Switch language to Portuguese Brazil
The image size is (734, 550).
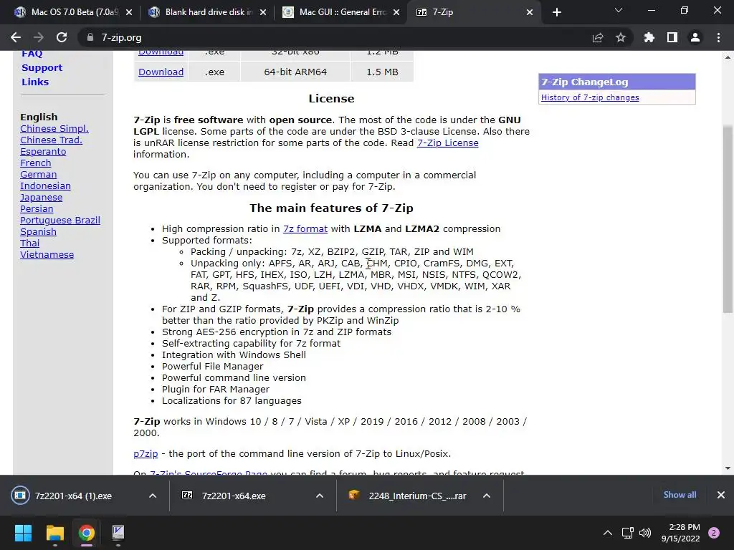pos(60,221)
